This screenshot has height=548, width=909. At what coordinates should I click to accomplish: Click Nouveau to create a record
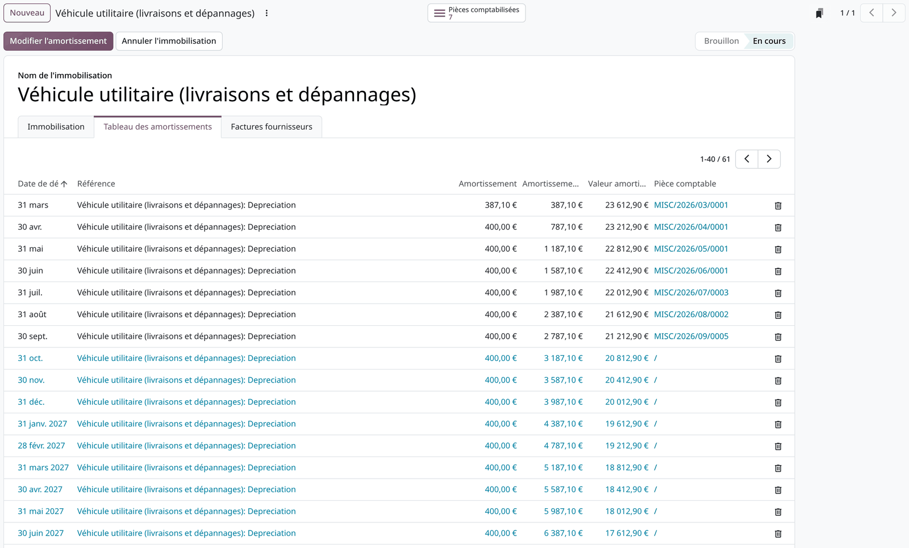tap(27, 13)
